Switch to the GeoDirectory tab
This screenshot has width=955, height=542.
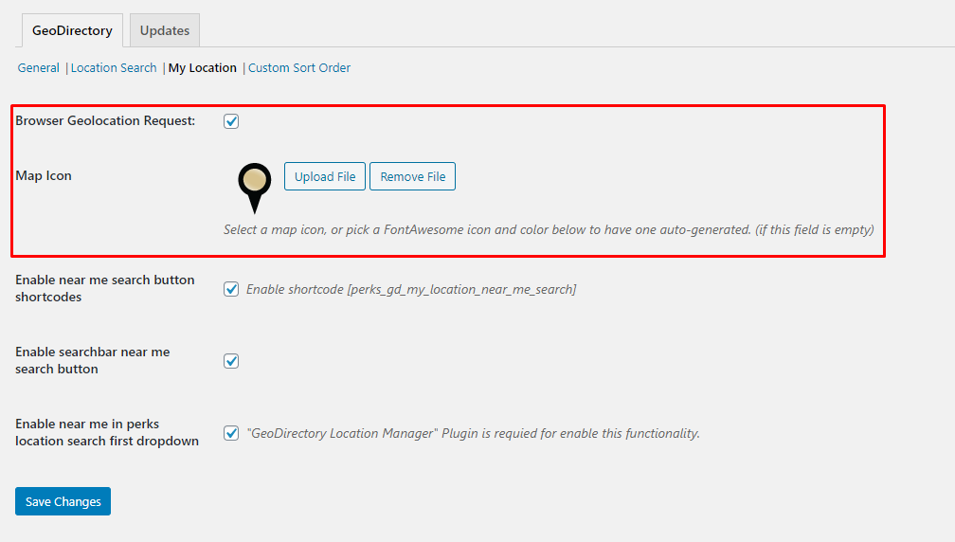click(72, 30)
